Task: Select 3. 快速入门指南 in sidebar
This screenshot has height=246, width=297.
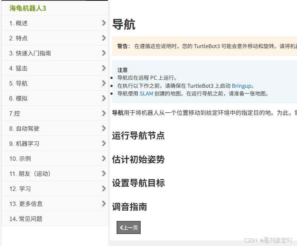Action: click(55, 53)
